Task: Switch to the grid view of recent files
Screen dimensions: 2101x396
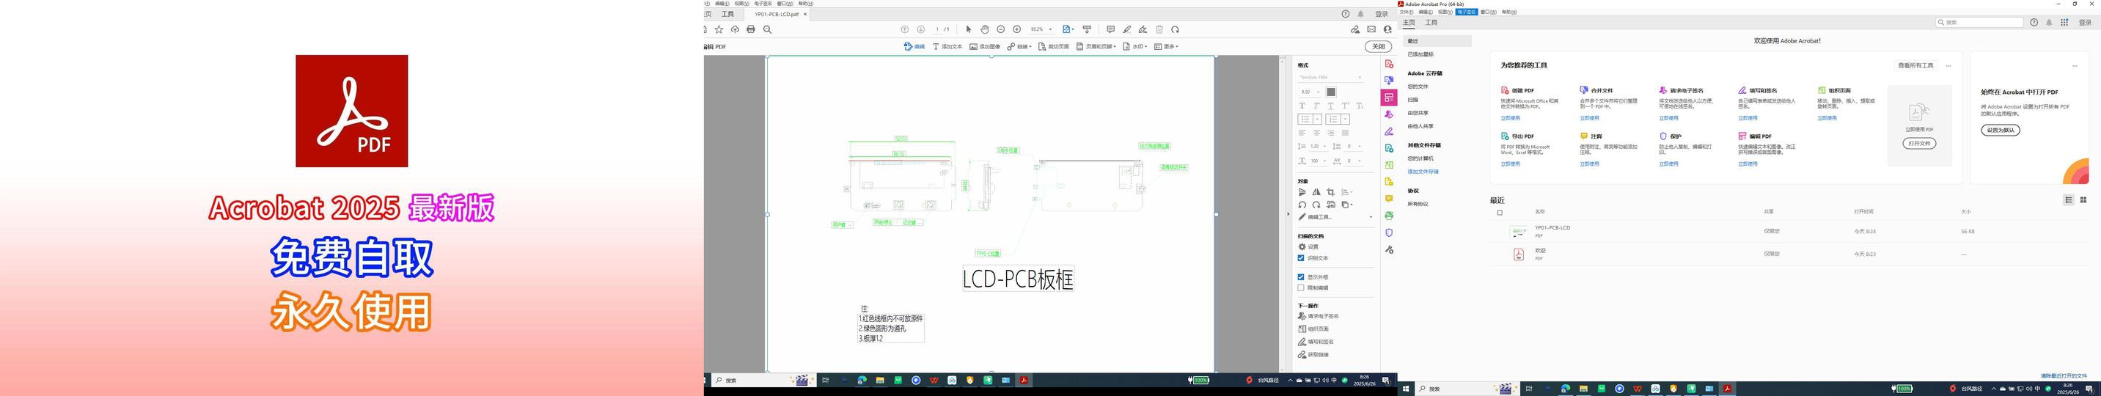Action: pos(2083,199)
